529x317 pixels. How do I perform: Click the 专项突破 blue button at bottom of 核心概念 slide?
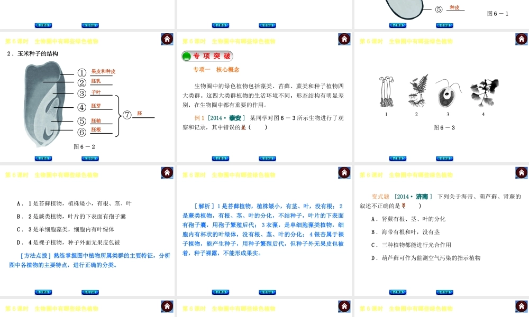coord(267,158)
